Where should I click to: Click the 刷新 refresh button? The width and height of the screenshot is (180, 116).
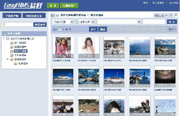tap(103, 29)
